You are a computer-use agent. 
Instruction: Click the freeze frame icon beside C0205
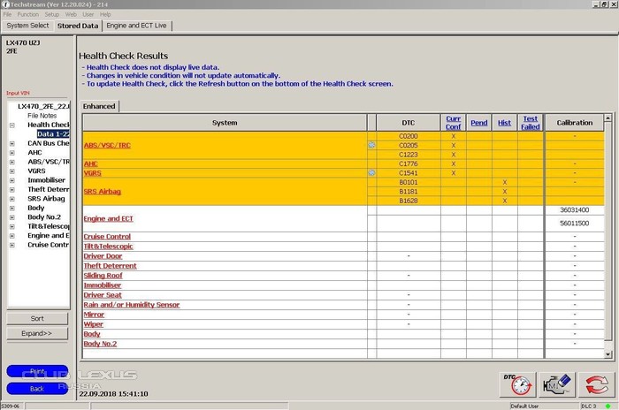(x=371, y=145)
